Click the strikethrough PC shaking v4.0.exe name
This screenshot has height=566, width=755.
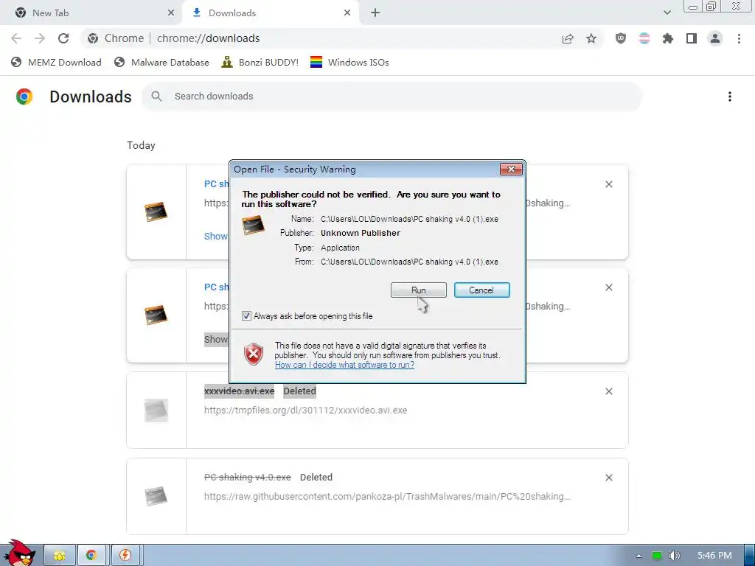(x=248, y=477)
